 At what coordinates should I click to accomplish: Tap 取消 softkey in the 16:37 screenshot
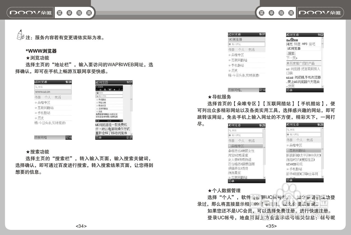[262, 90]
